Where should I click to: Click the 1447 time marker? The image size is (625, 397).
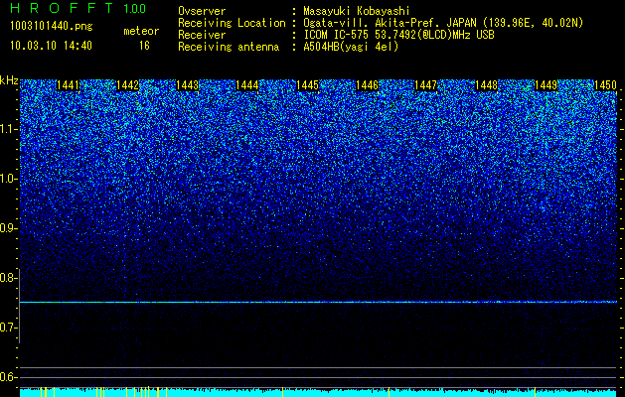point(426,85)
